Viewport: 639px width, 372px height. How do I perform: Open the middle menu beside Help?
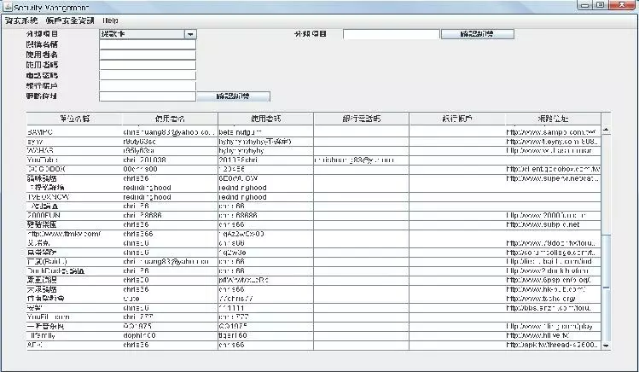point(70,20)
